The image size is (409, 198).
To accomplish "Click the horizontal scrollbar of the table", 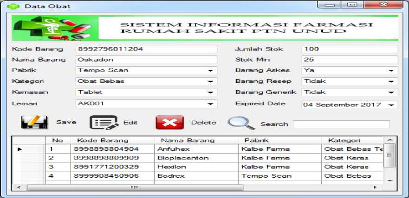I will click(135, 187).
